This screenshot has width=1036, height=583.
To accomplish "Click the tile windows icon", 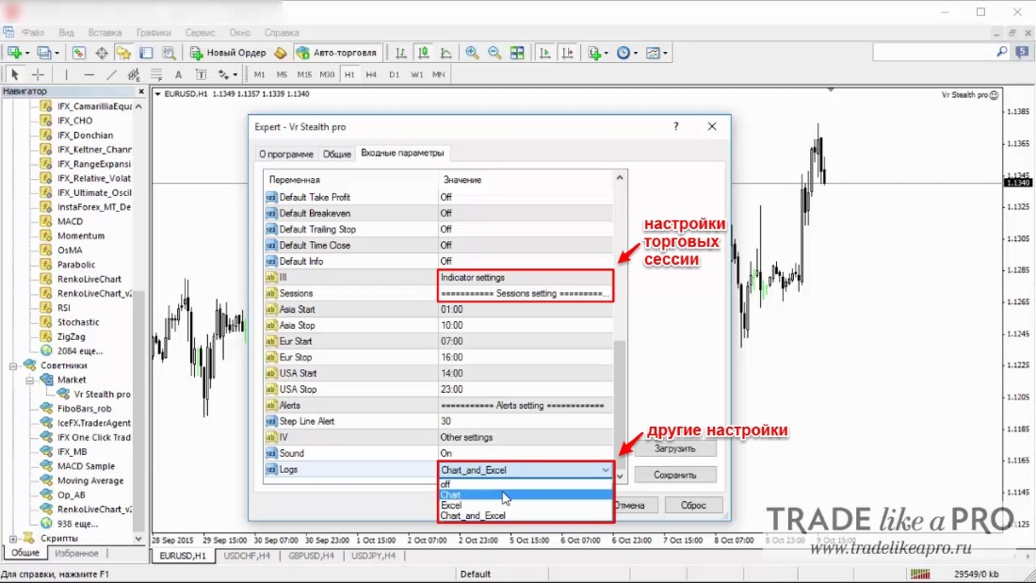I will 517,53.
